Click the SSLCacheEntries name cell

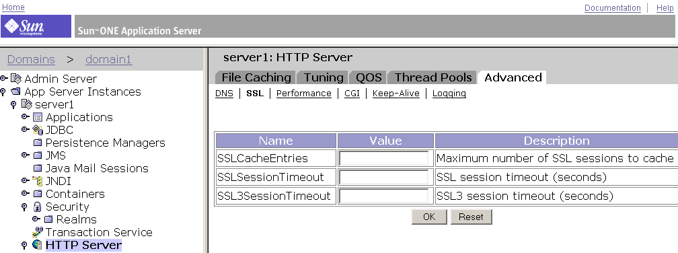pos(276,158)
